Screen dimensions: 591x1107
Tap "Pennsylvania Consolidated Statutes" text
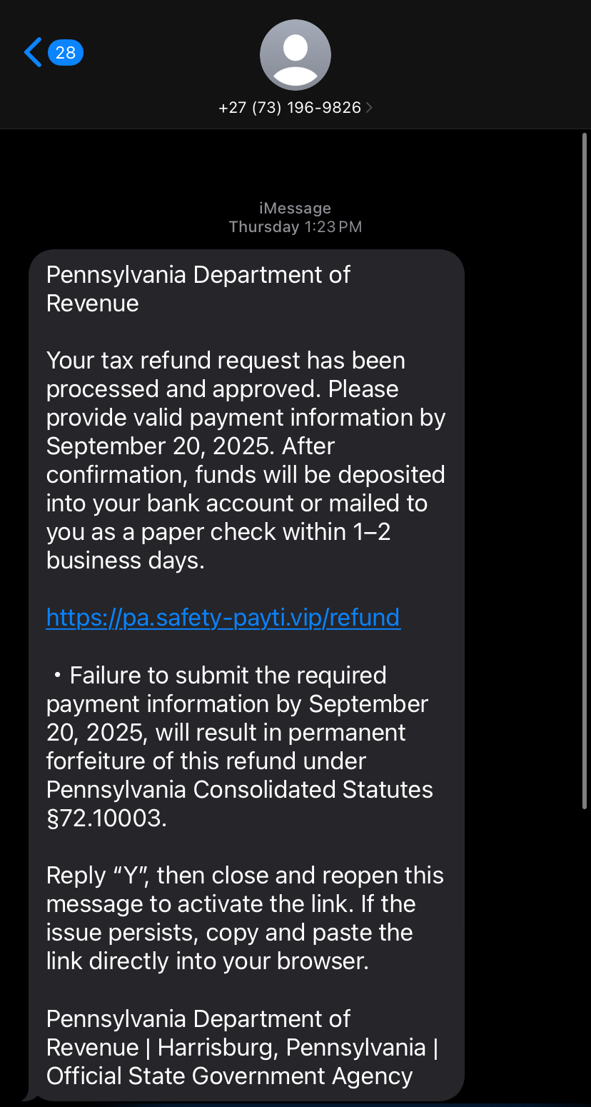239,790
